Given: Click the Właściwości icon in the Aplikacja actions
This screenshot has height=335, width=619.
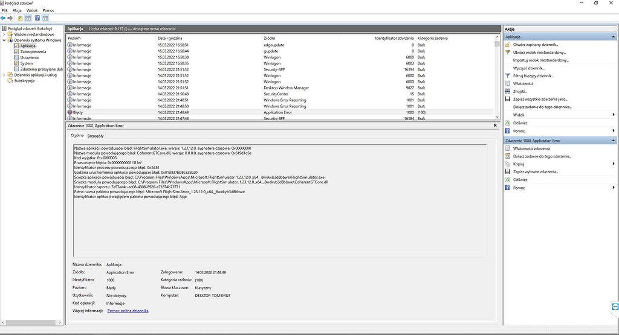Looking at the screenshot, I should click(x=508, y=83).
